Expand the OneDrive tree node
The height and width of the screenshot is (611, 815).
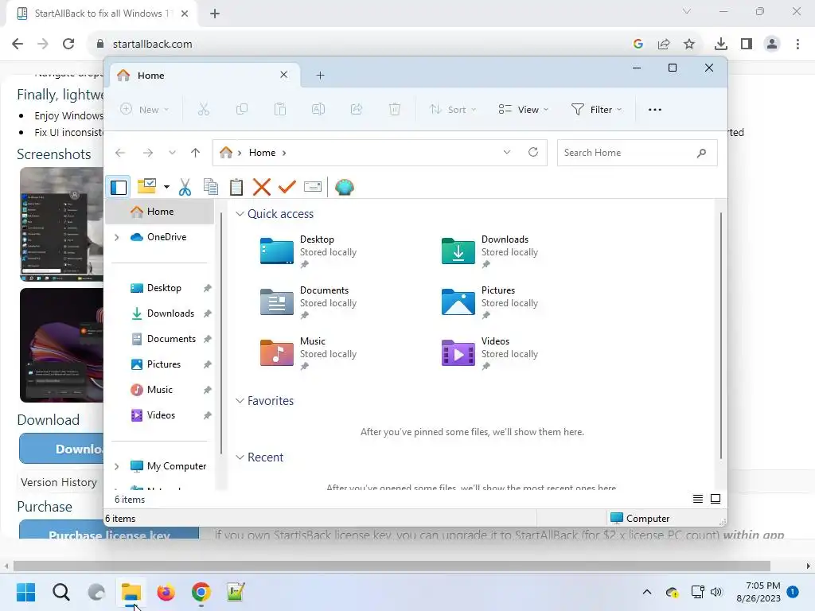click(x=117, y=237)
